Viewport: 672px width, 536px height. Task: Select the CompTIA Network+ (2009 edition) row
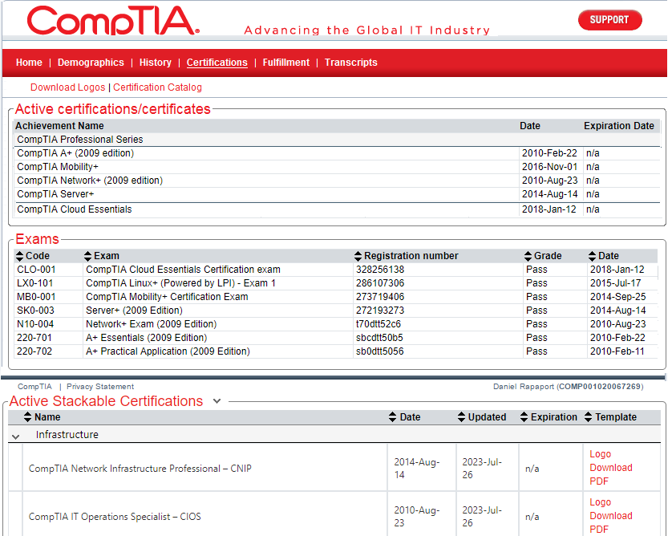337,181
